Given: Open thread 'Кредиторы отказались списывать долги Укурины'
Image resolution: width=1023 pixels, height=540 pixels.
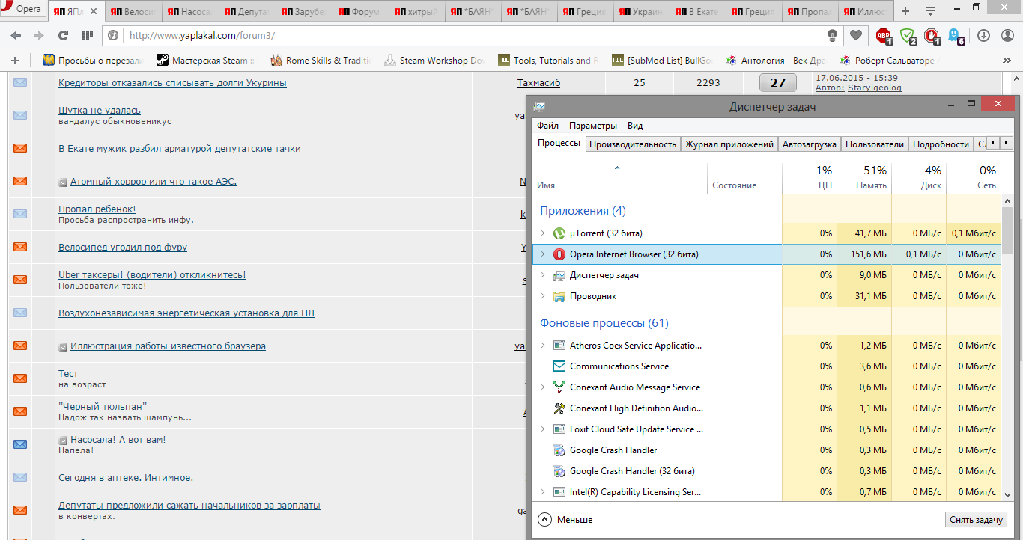Looking at the screenshot, I should tap(172, 83).
